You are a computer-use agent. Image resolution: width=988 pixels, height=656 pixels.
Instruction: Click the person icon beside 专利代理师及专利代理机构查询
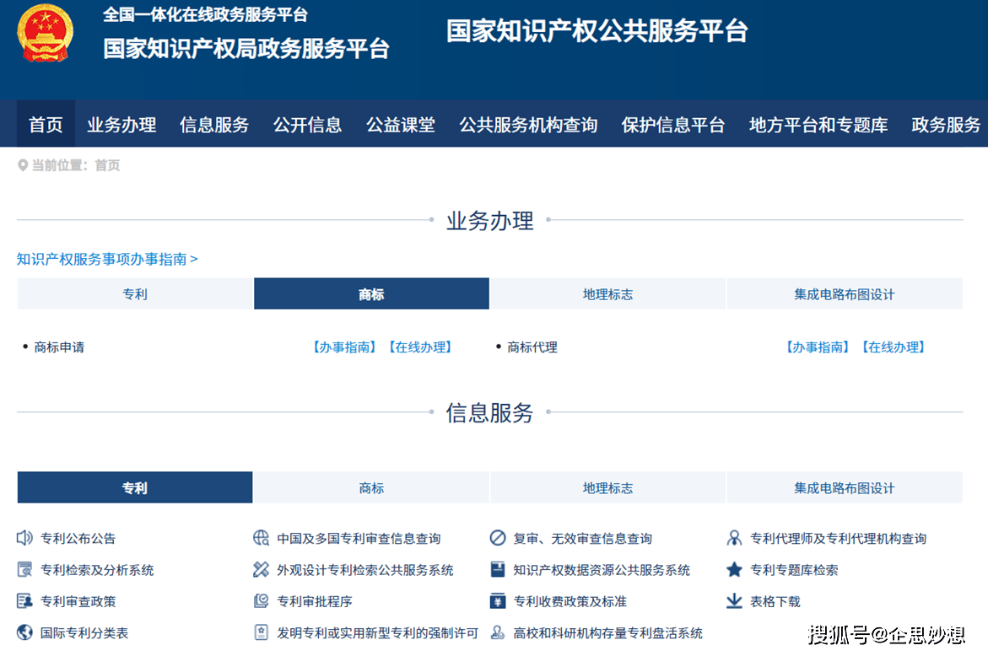734,538
